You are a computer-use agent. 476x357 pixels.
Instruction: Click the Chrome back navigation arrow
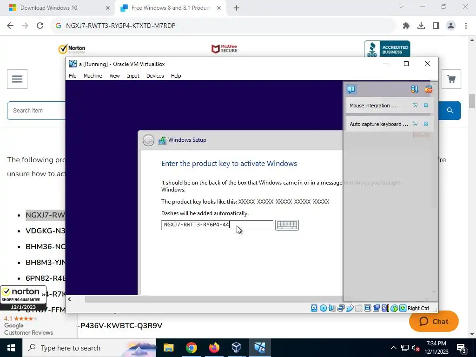pyautogui.click(x=10, y=26)
